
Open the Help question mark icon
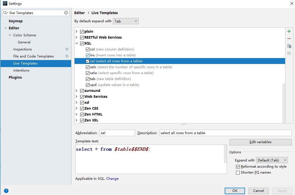click(6, 191)
